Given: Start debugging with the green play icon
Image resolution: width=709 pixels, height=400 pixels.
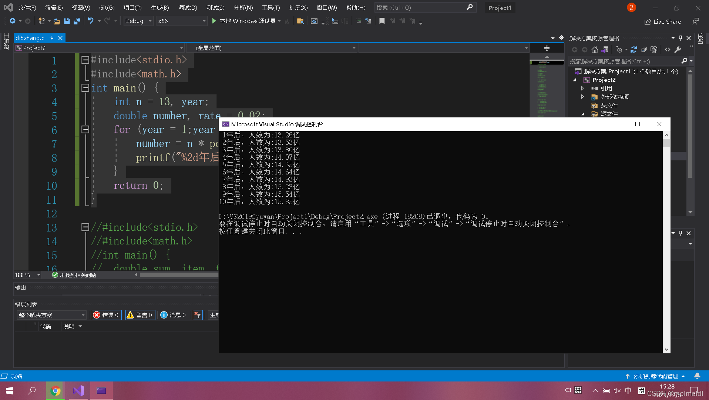Looking at the screenshot, I should coord(214,21).
